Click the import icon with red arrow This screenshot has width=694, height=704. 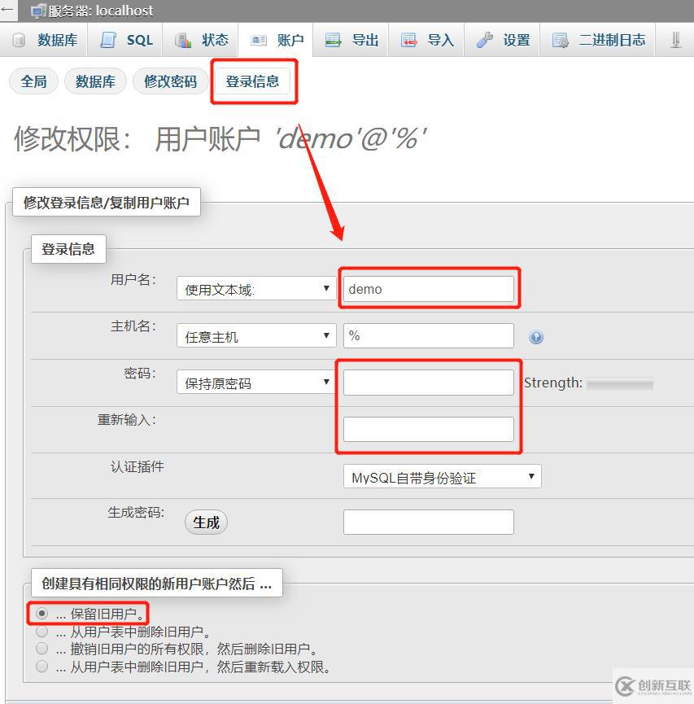(408, 40)
